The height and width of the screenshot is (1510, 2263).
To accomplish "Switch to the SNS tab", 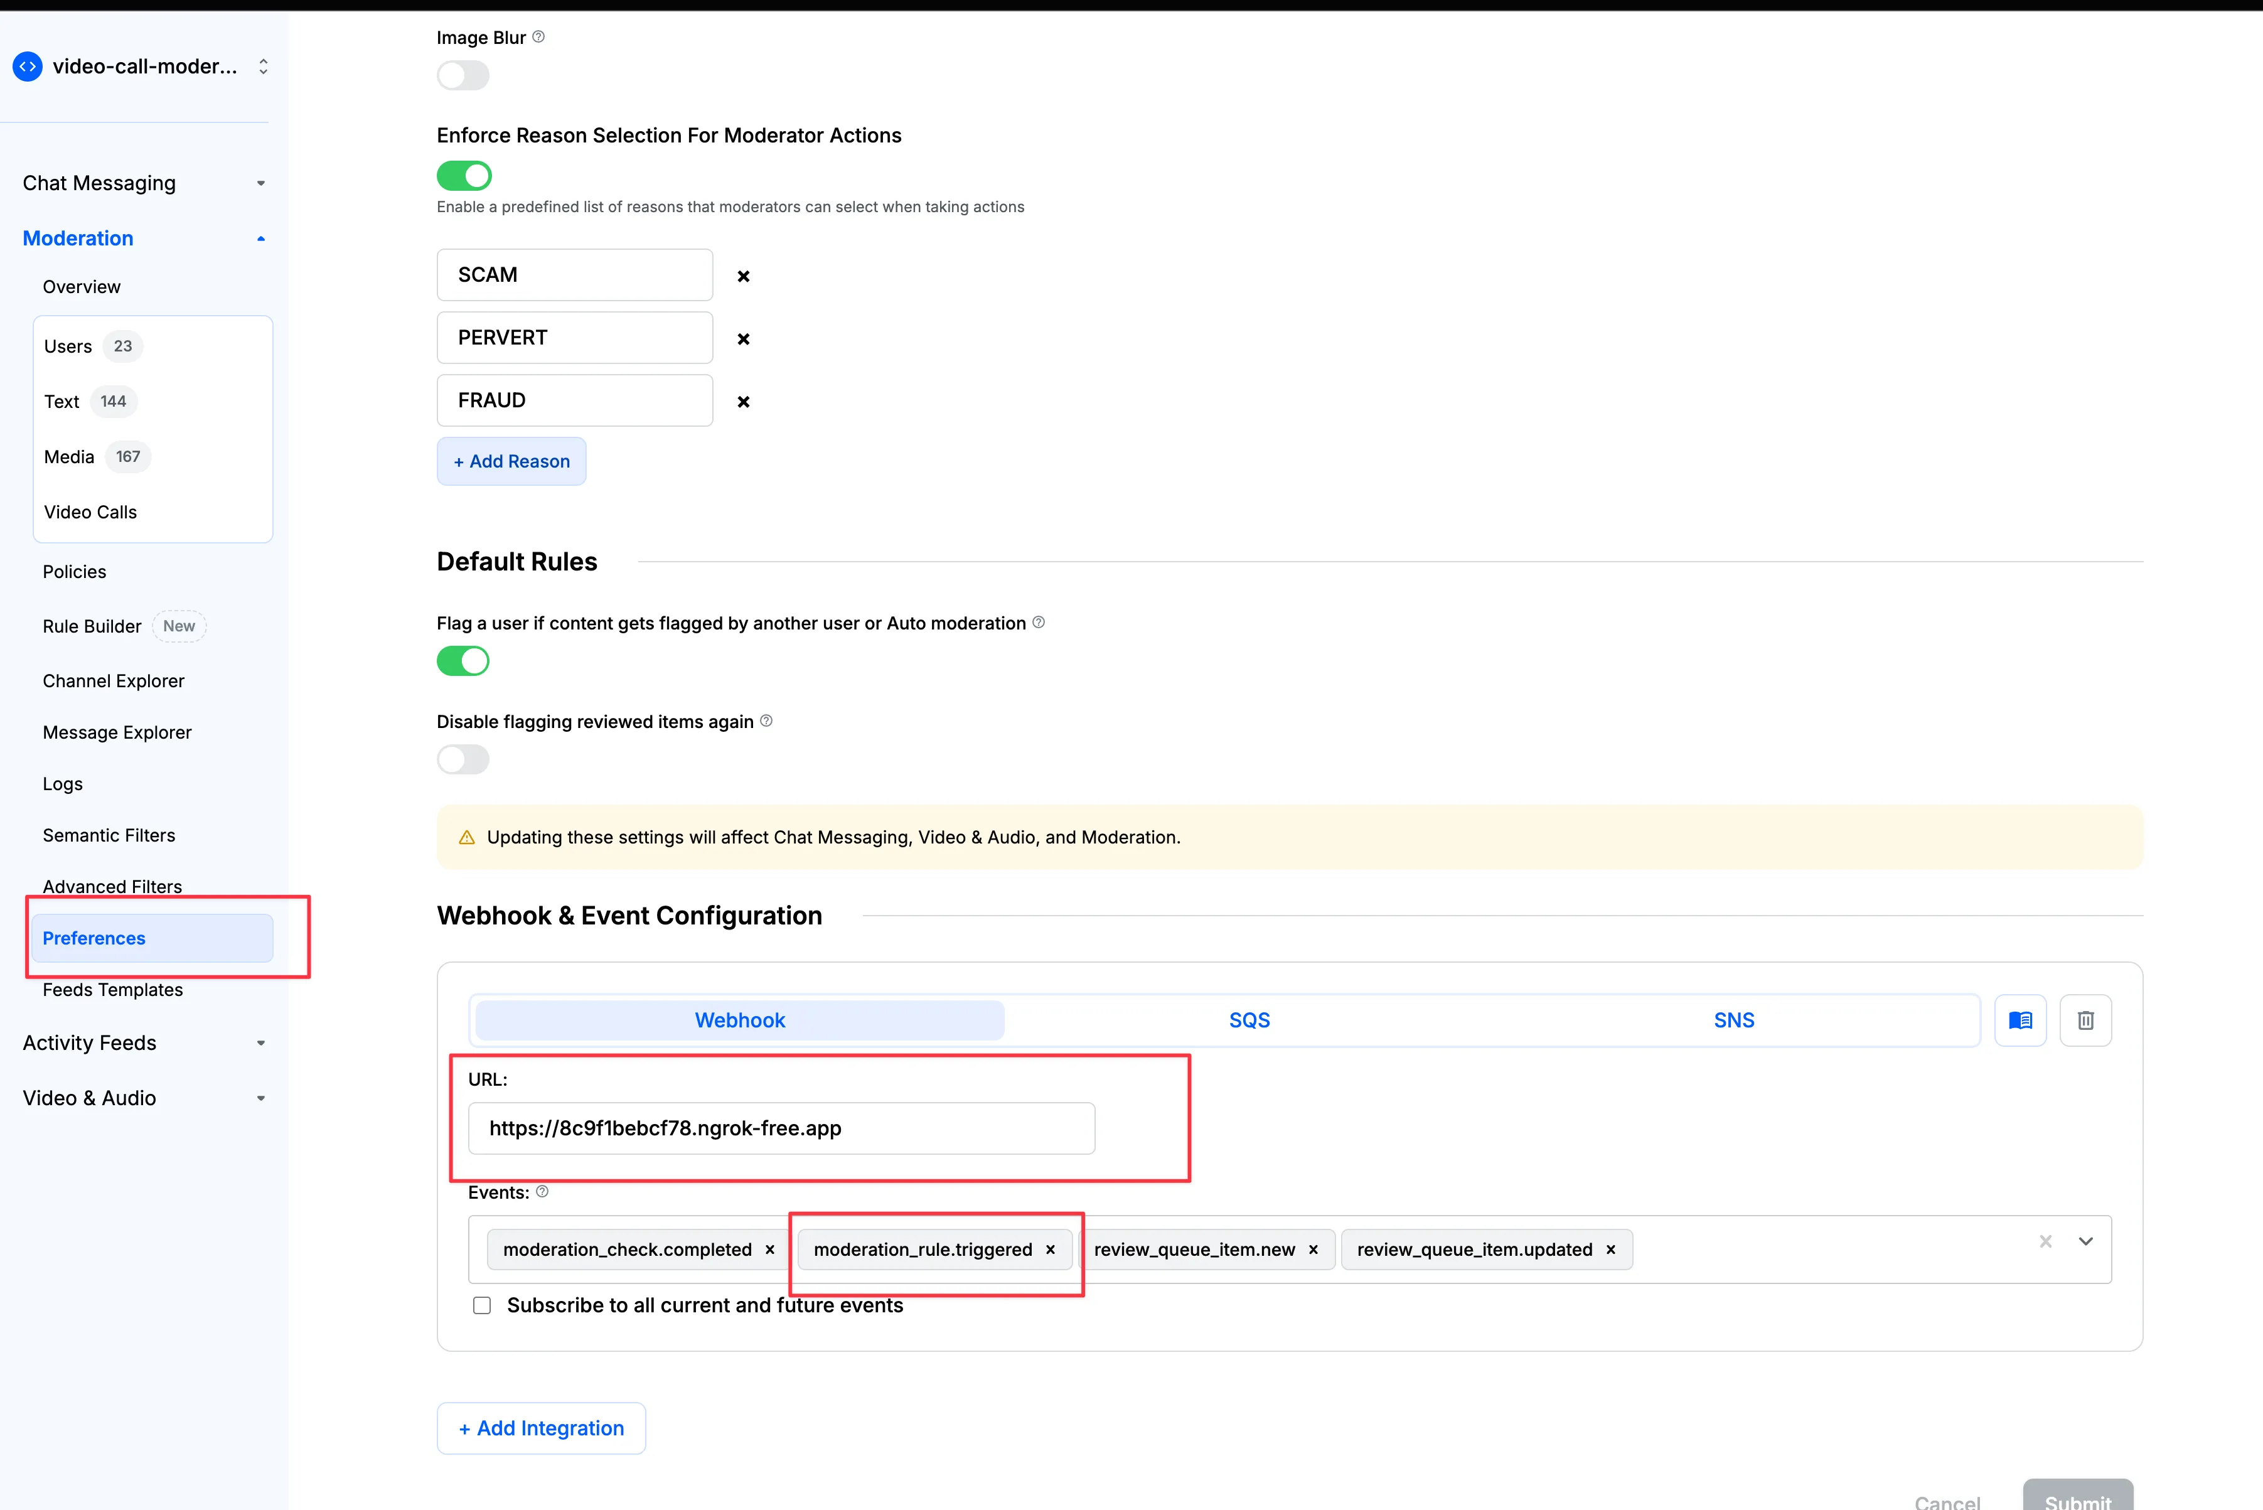I will (1733, 1020).
